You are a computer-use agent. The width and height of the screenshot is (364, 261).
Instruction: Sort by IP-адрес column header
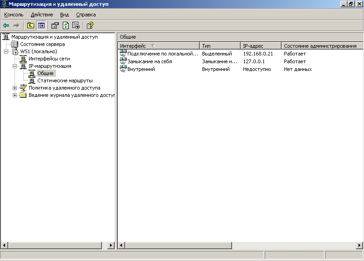click(261, 46)
